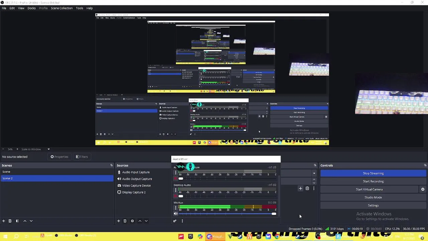The width and height of the screenshot is (428, 241).
Task: Open Desktop Audio options three dots
Action: 176,190
